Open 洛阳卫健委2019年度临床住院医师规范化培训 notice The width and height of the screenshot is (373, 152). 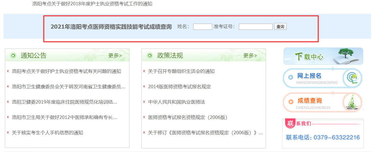tap(64, 102)
